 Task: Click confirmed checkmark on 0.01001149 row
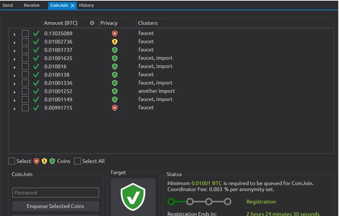pos(36,99)
